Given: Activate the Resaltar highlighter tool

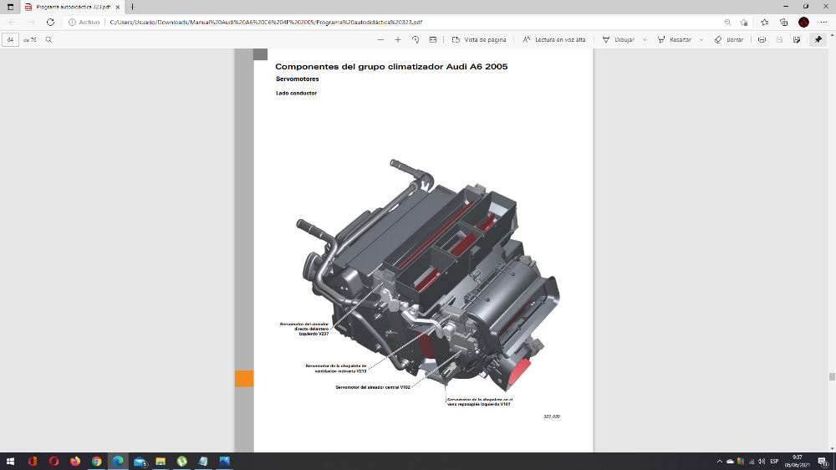Looking at the screenshot, I should (x=674, y=39).
